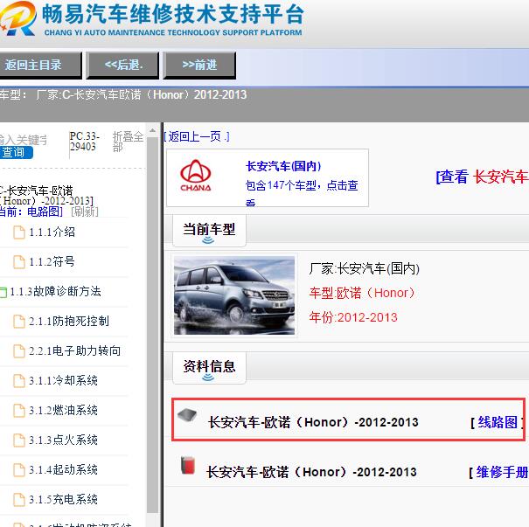Click the 返回上一页 link
Viewport: 529px width, 527px height.
[x=197, y=136]
